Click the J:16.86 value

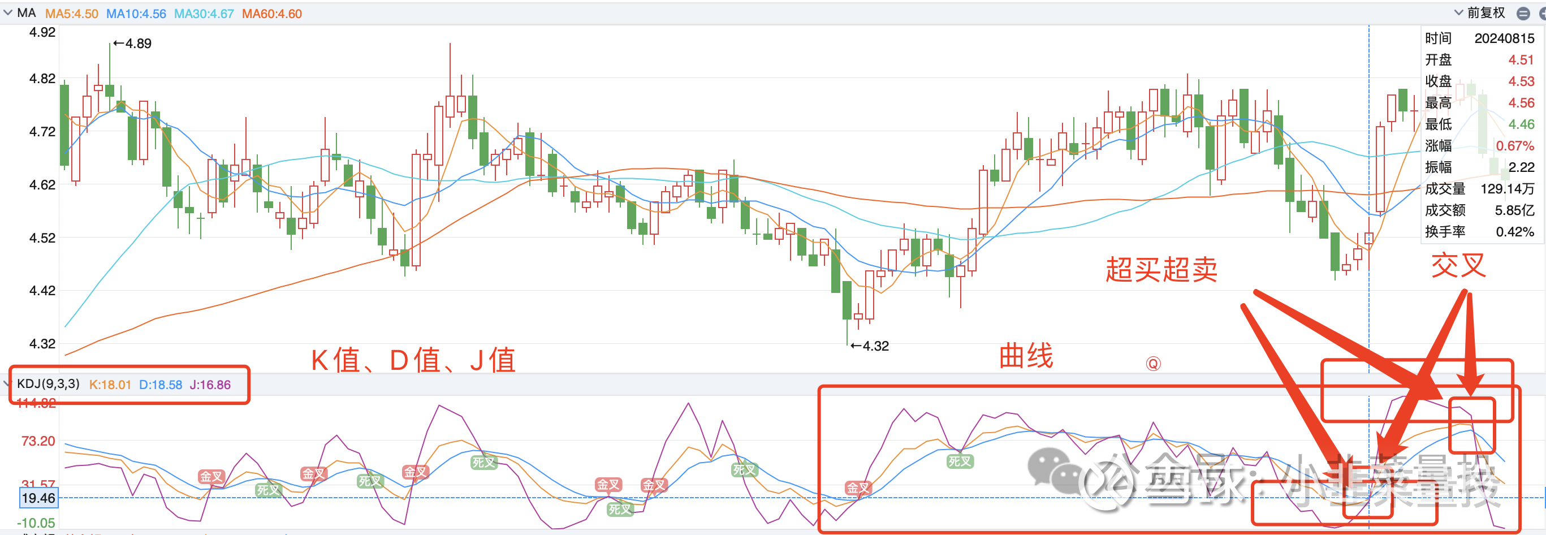[210, 385]
